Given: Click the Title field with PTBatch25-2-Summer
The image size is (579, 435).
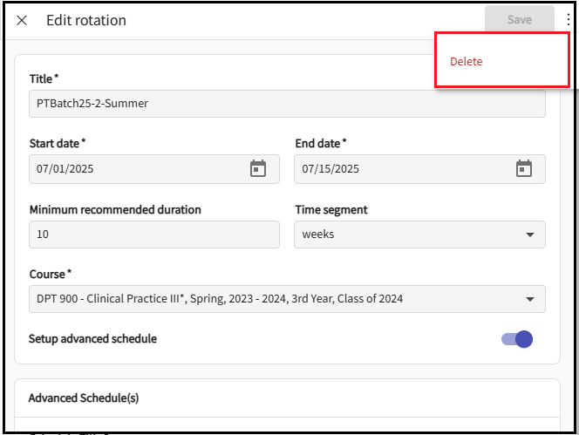Looking at the screenshot, I should (287, 104).
